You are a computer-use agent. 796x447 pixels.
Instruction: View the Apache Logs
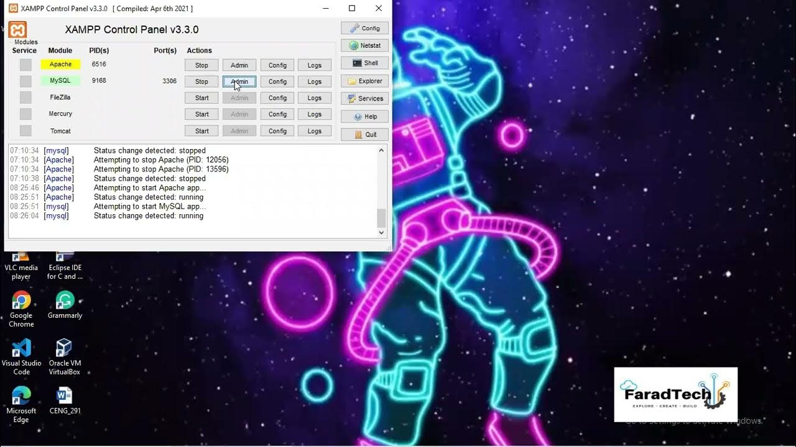pyautogui.click(x=315, y=65)
